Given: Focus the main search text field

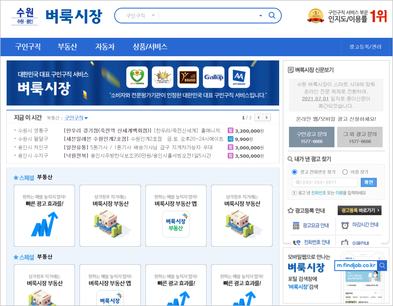Looking at the screenshot, I should (x=209, y=16).
